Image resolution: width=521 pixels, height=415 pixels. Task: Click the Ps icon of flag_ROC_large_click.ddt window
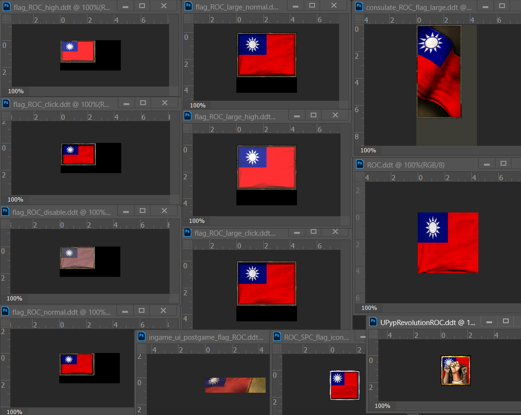(x=188, y=233)
